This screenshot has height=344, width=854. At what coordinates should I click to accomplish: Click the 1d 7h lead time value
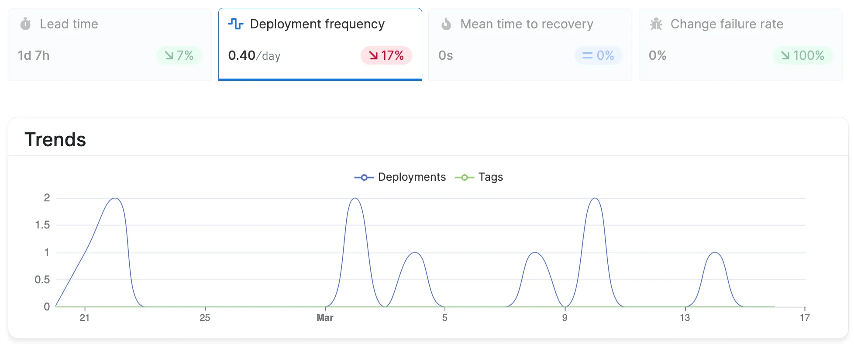[34, 56]
